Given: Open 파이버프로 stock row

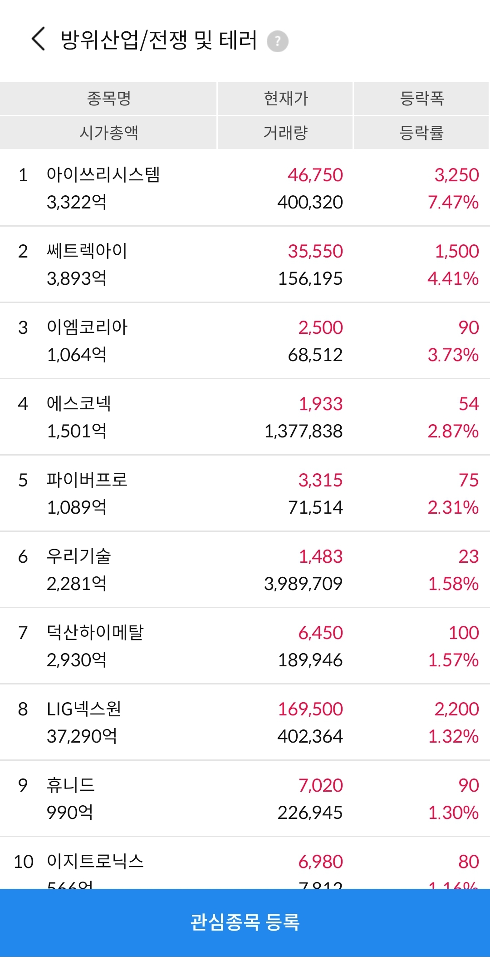Looking at the screenshot, I should pos(245,493).
